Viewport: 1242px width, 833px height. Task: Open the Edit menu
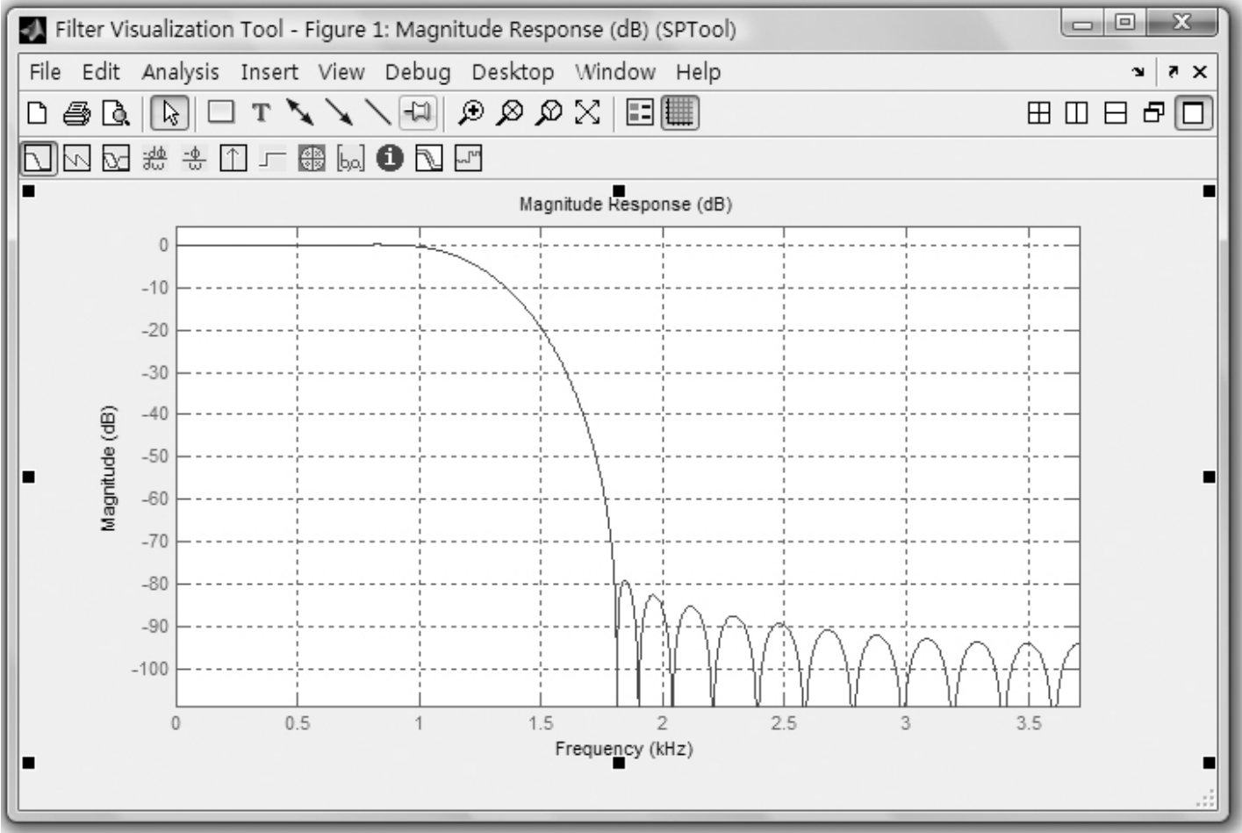pyautogui.click(x=101, y=71)
